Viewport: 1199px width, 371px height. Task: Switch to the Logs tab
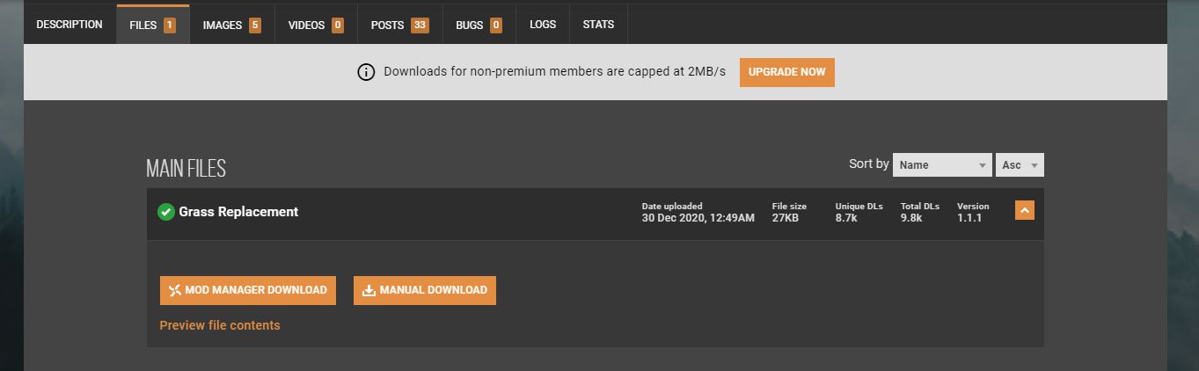(x=543, y=25)
